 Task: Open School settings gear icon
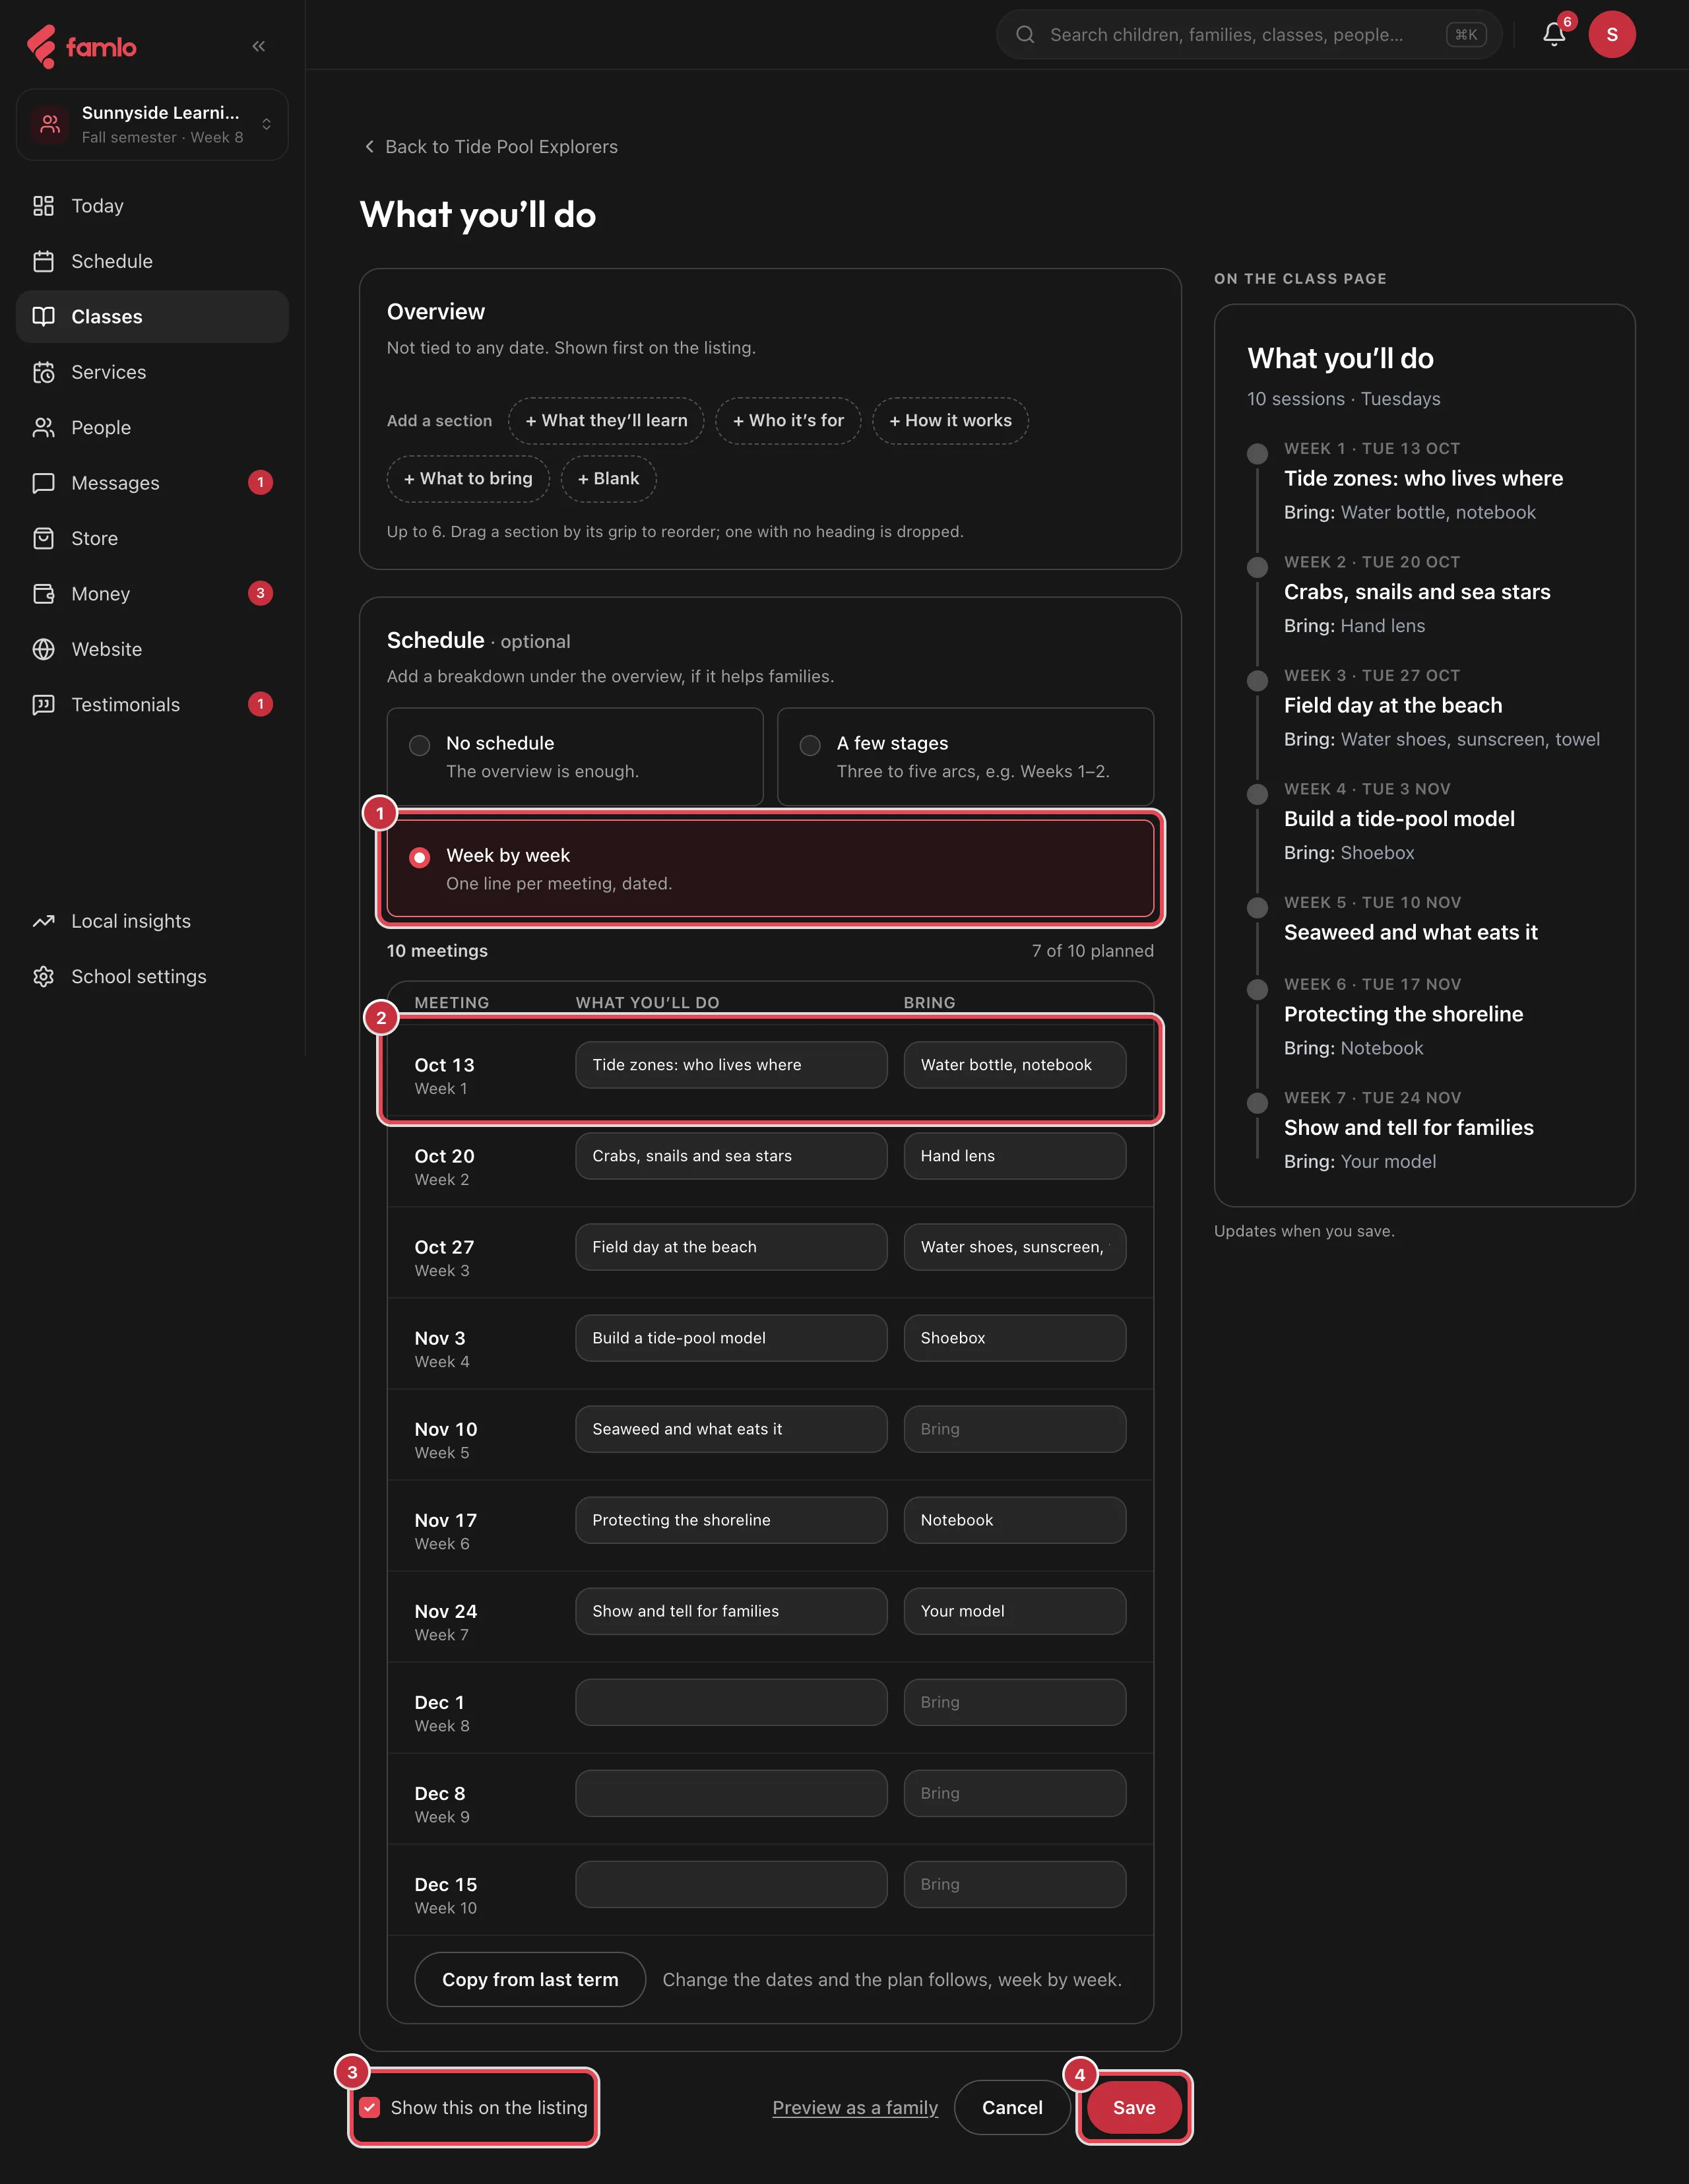[x=43, y=977]
